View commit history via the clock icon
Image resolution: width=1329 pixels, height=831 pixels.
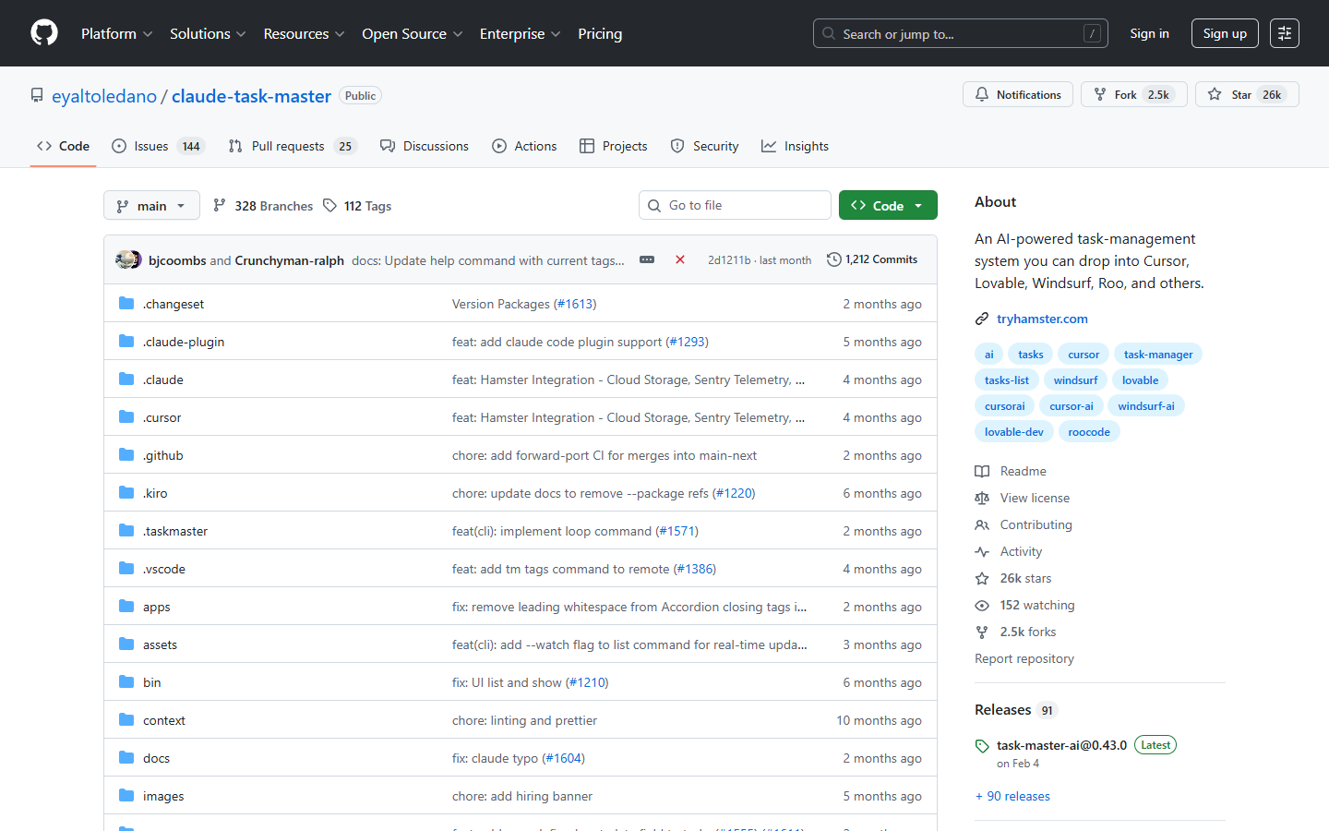(x=833, y=259)
